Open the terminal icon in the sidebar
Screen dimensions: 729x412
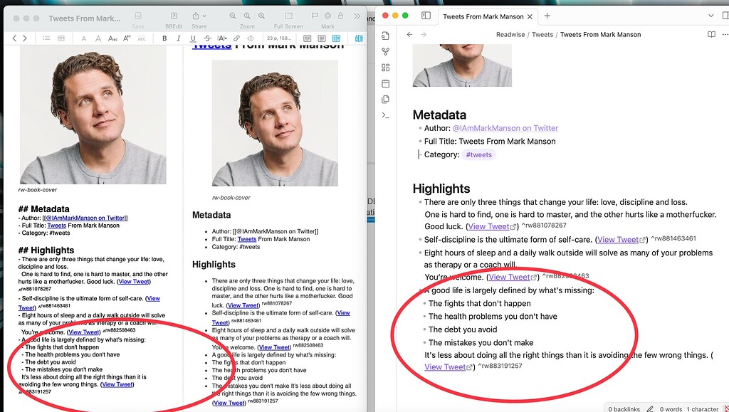pyautogui.click(x=384, y=115)
